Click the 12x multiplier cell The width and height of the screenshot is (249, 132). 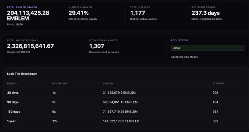[55, 121]
